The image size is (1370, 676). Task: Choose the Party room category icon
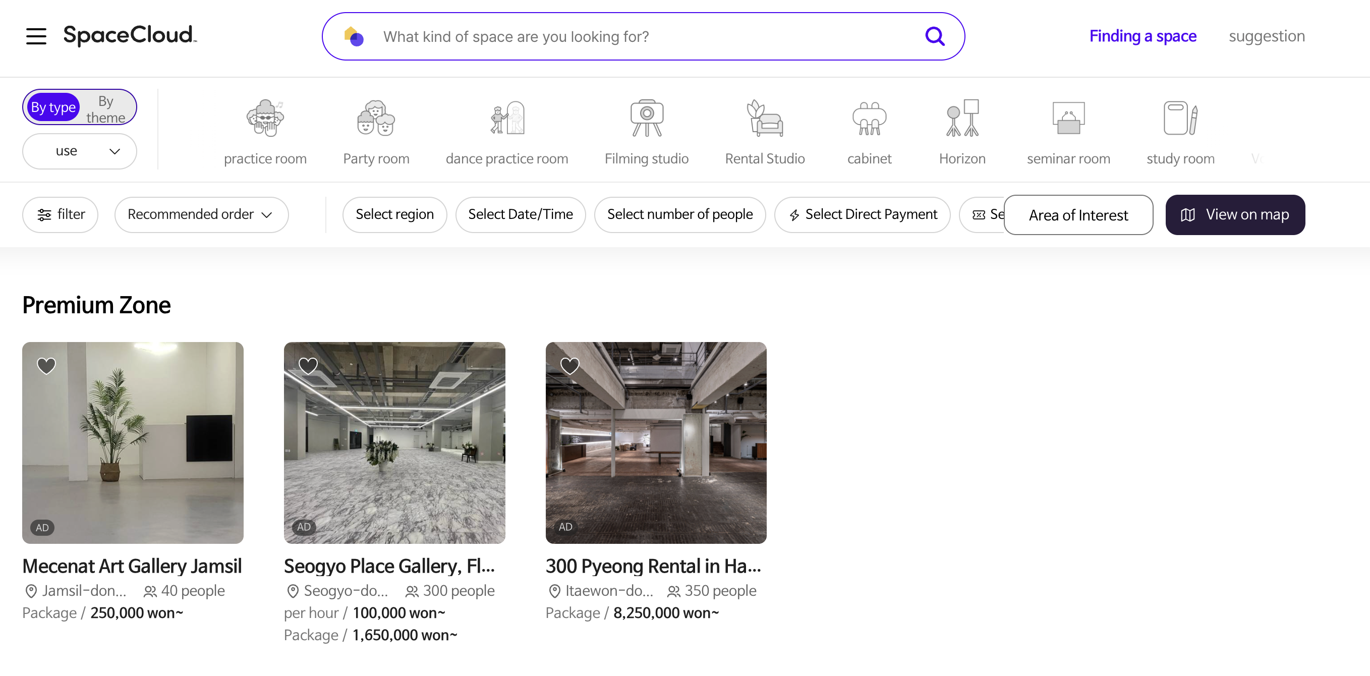pyautogui.click(x=376, y=118)
